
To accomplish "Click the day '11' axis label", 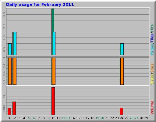I will [x=58, y=118].
